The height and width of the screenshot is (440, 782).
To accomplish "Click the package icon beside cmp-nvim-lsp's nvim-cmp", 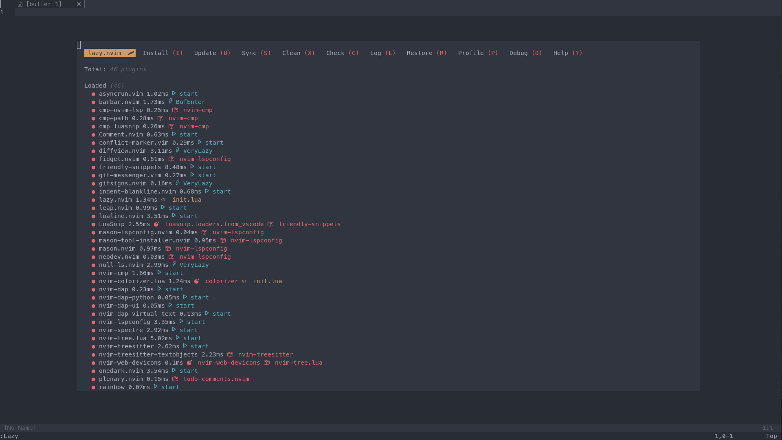I will tap(175, 110).
